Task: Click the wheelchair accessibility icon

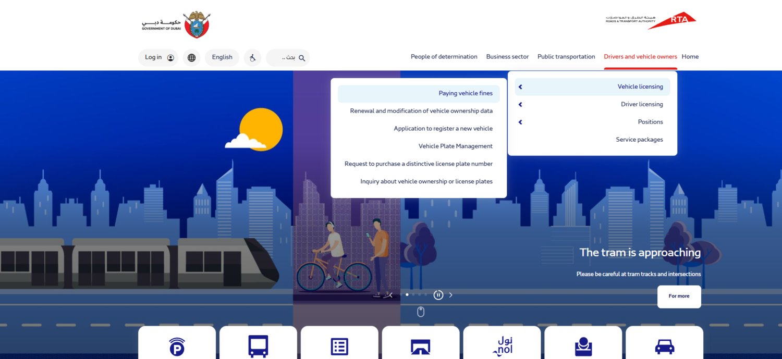Action: (252, 58)
